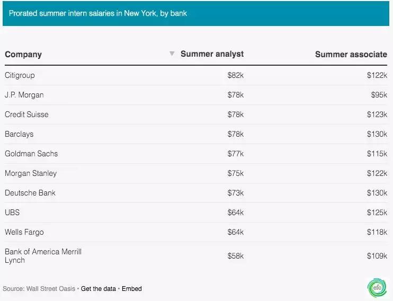Screen dimensions: 393x301
Task: Click the chart title banner
Action: (196, 13)
